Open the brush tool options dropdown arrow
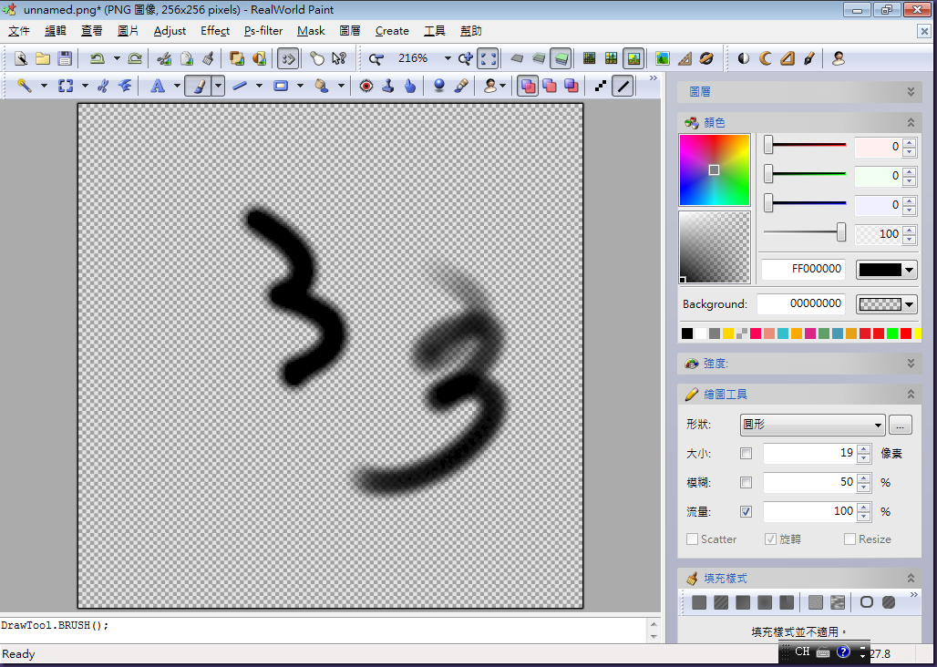 click(219, 86)
